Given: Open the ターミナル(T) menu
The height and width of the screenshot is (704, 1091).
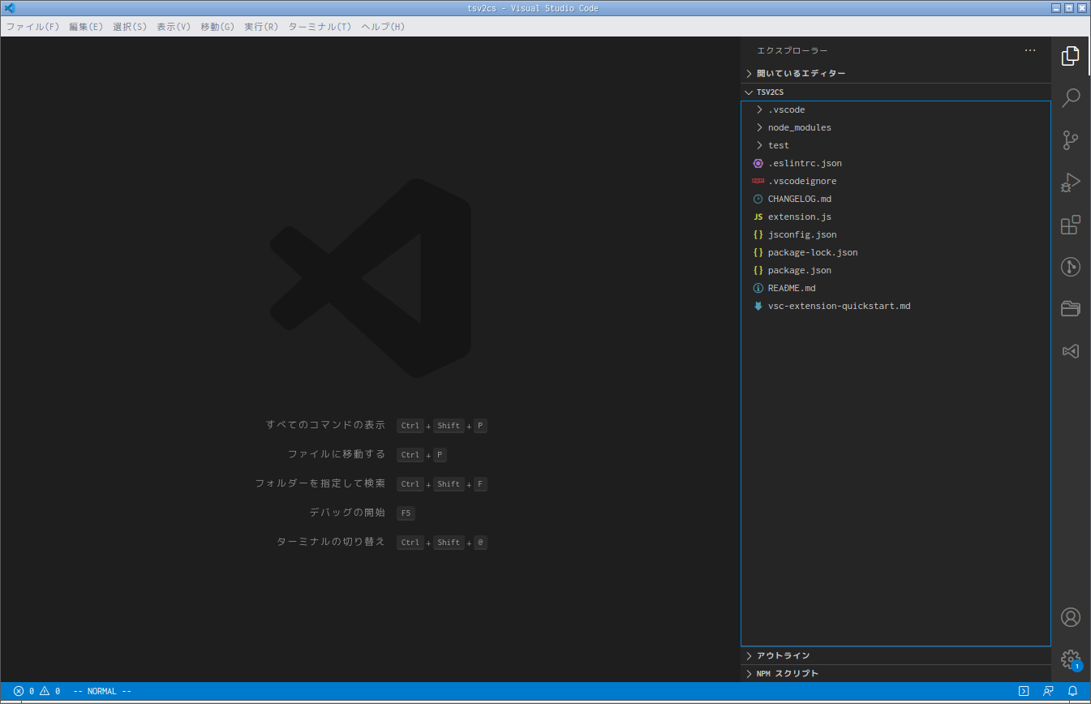Looking at the screenshot, I should [320, 27].
